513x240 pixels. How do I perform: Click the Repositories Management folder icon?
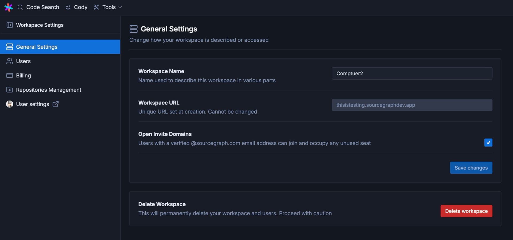click(x=10, y=90)
